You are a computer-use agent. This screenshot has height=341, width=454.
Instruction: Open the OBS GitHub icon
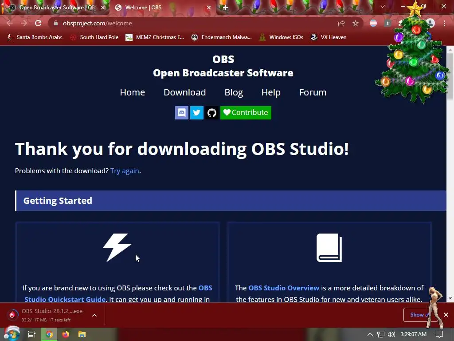(x=211, y=112)
